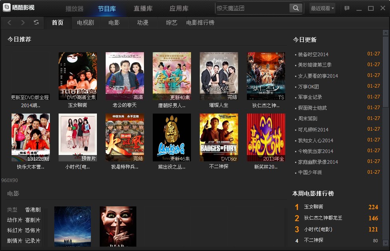Screen dimensions: 390x251
Task: Open the 不二神探 Badges of Fury poster
Action: (x=219, y=137)
